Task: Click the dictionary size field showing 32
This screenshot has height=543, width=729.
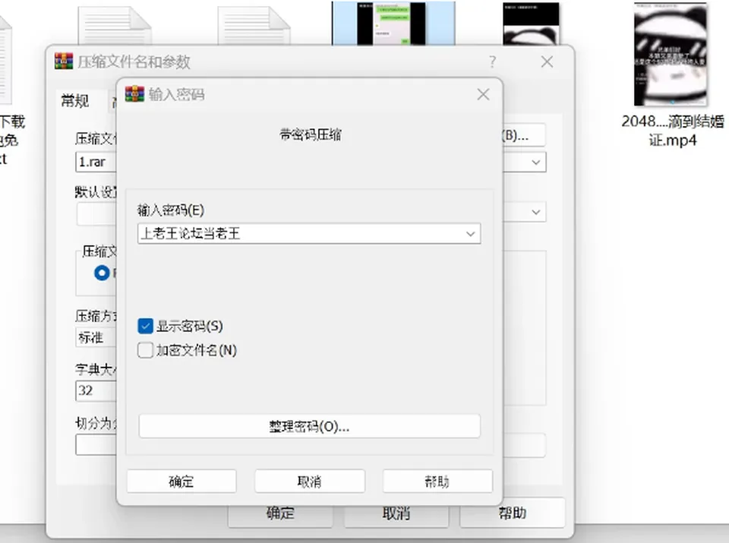Action: pos(96,390)
